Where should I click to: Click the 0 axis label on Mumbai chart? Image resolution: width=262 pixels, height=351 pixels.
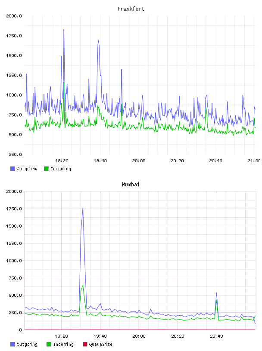20,330
